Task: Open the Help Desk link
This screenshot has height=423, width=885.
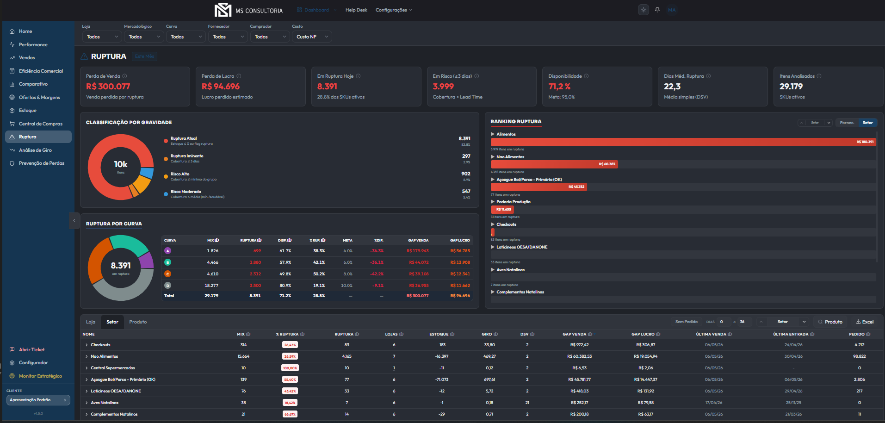Action: (x=356, y=10)
